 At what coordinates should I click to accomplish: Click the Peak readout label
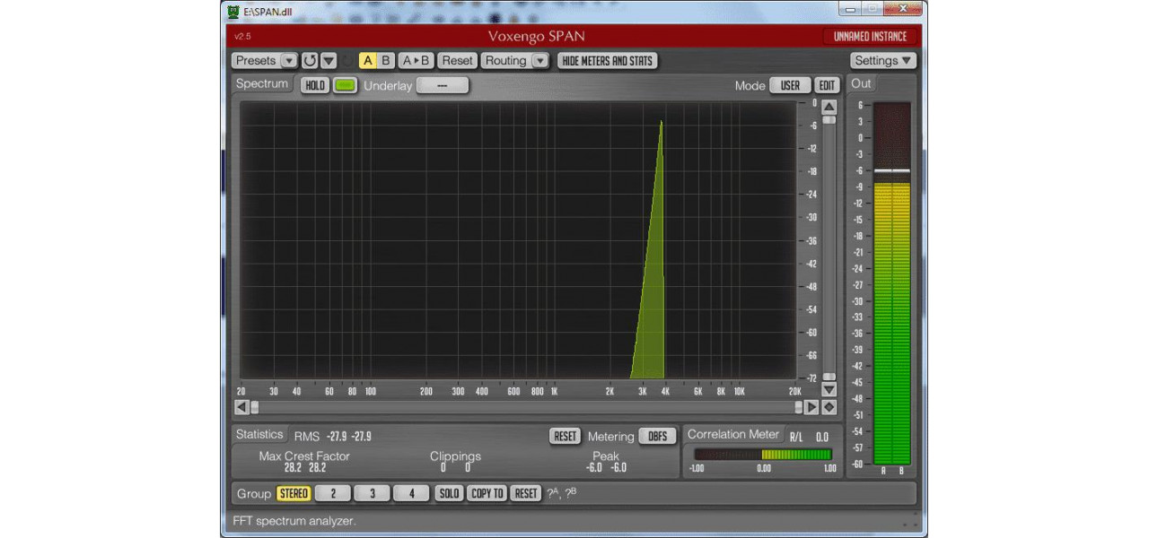(606, 456)
